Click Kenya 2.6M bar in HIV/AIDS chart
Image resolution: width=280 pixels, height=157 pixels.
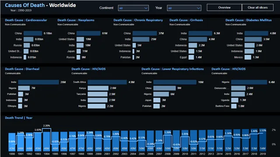tap(98, 88)
